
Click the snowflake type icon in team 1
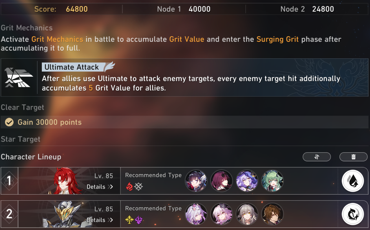point(138,186)
